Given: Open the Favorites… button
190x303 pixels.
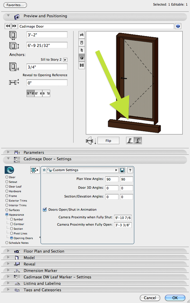Looking at the screenshot, I should point(15,5).
